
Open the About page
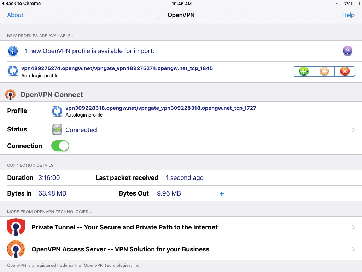coord(15,15)
